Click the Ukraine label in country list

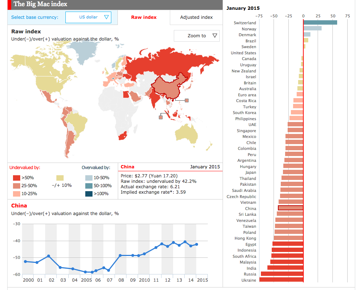[249, 280]
